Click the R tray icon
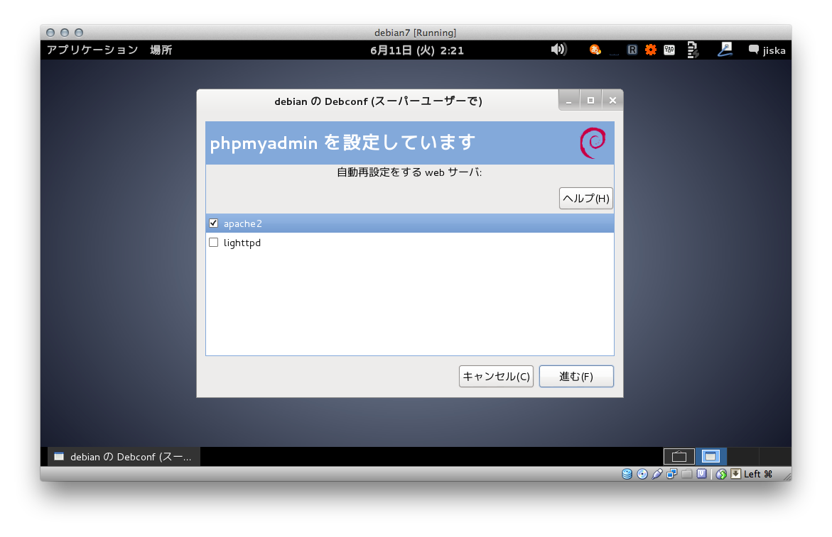The height and width of the screenshot is (537, 832). (632, 50)
